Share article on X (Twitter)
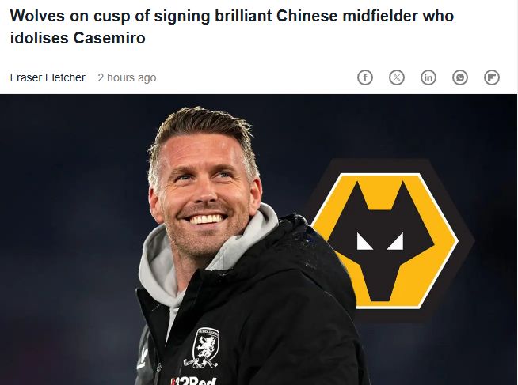The height and width of the screenshot is (385, 518). tap(397, 77)
